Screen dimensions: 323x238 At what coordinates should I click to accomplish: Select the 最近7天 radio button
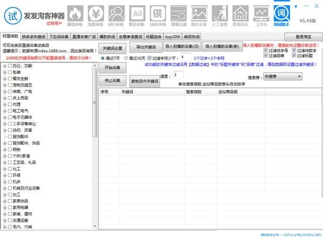click(103, 58)
